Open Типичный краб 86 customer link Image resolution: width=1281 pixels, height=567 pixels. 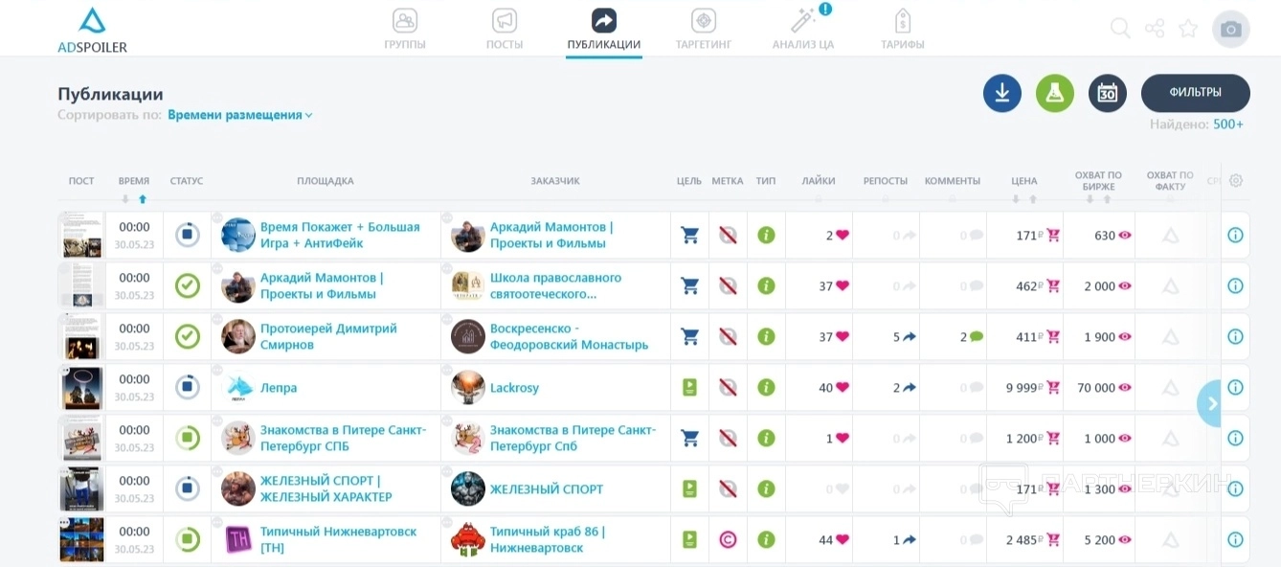tap(548, 539)
